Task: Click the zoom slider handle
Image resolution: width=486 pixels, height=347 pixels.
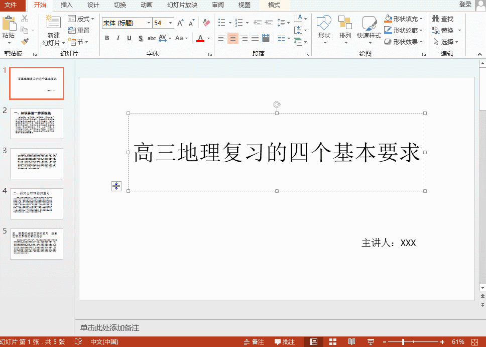Action: coord(403,342)
